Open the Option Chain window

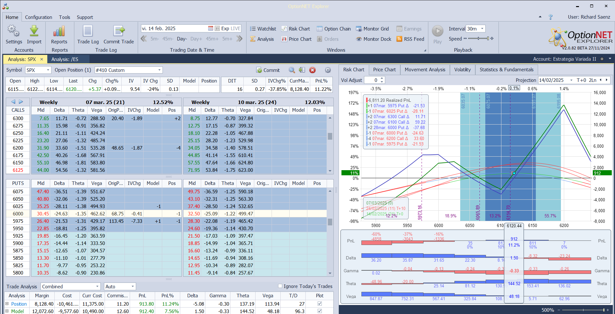pos(333,29)
